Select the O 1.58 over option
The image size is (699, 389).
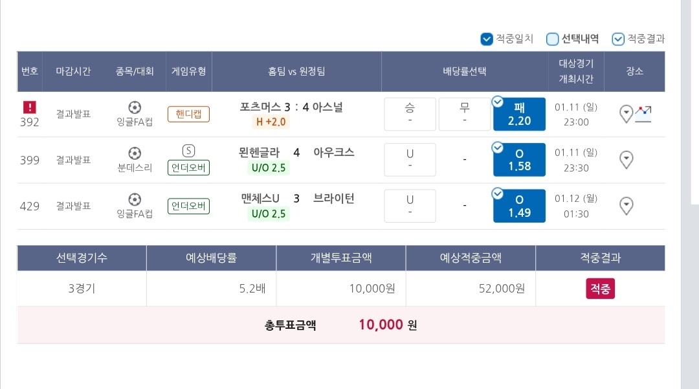click(519, 160)
